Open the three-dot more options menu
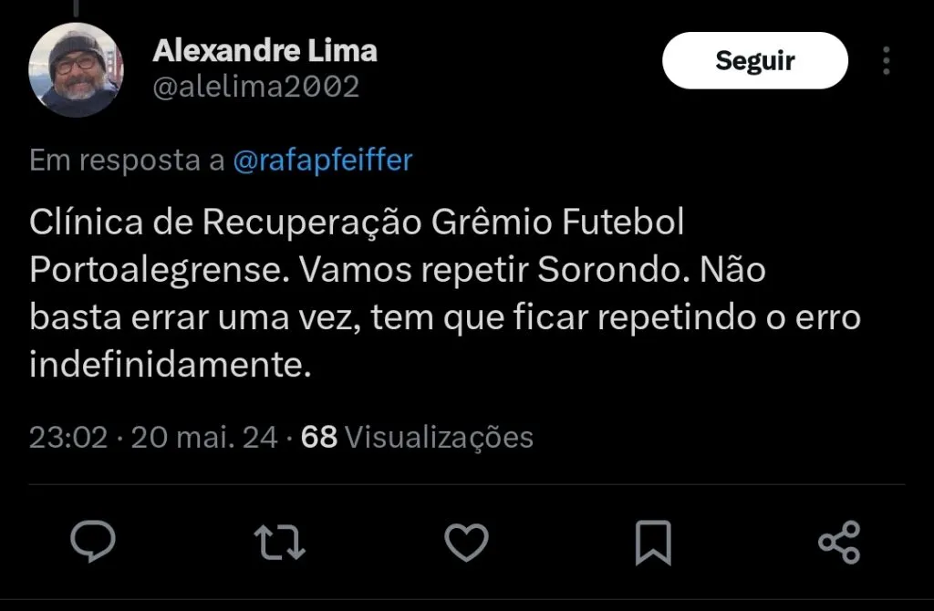Image resolution: width=934 pixels, height=611 pixels. click(x=886, y=61)
